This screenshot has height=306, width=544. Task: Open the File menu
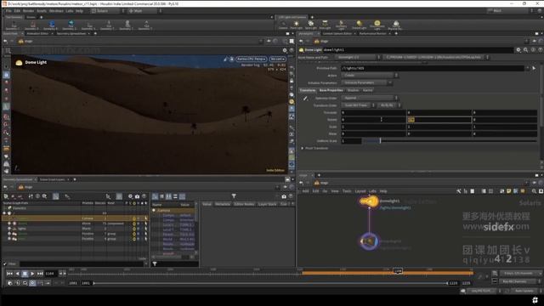click(8, 11)
